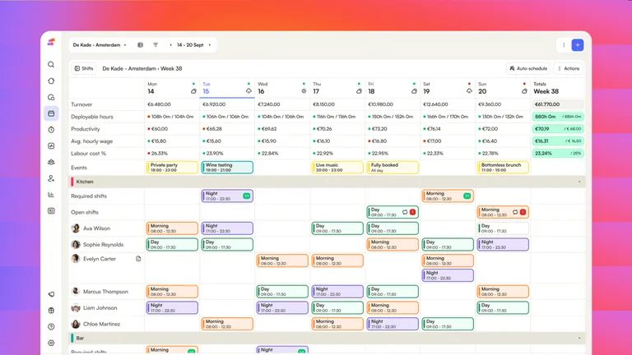632x355 pixels.
Task: Click Liam Johnson's name
Action: pos(100,307)
